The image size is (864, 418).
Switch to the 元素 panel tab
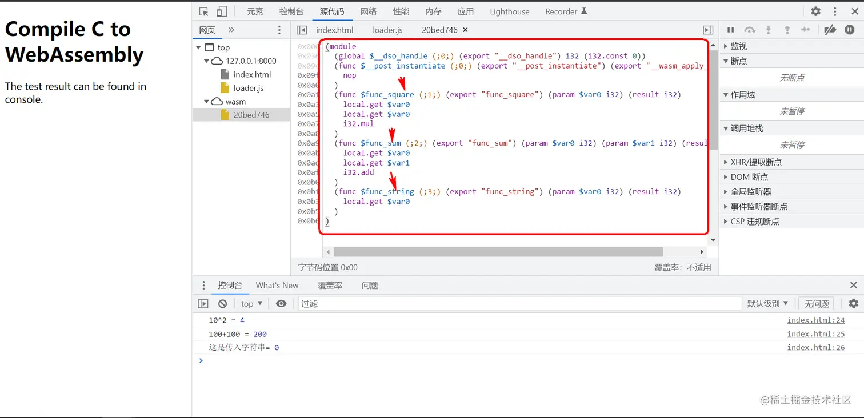pyautogui.click(x=255, y=11)
